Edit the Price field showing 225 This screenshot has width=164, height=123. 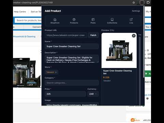coord(65,94)
